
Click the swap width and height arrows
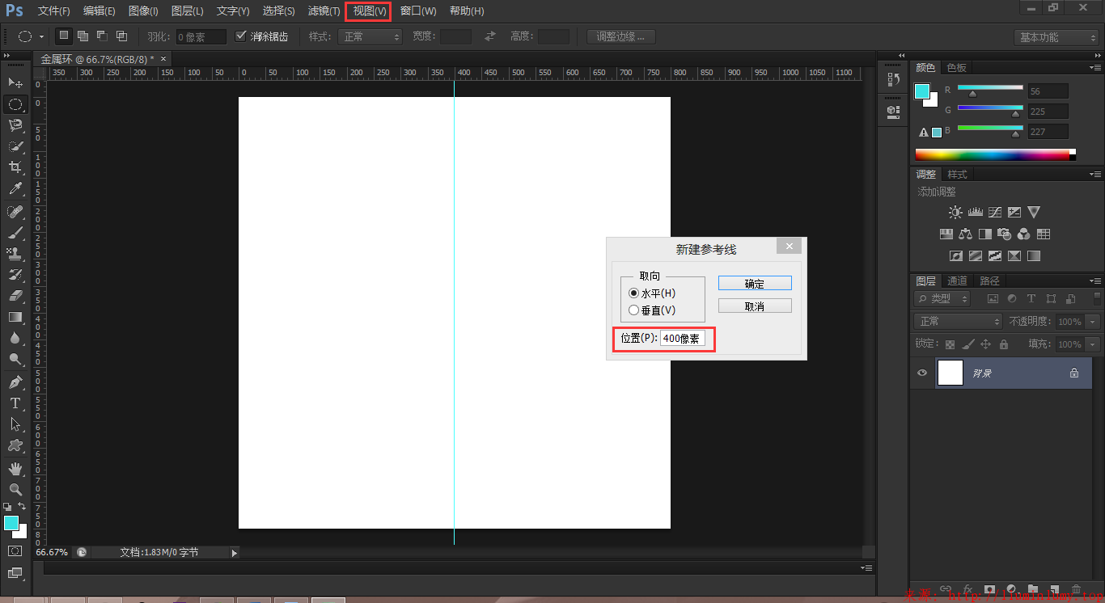click(x=490, y=36)
